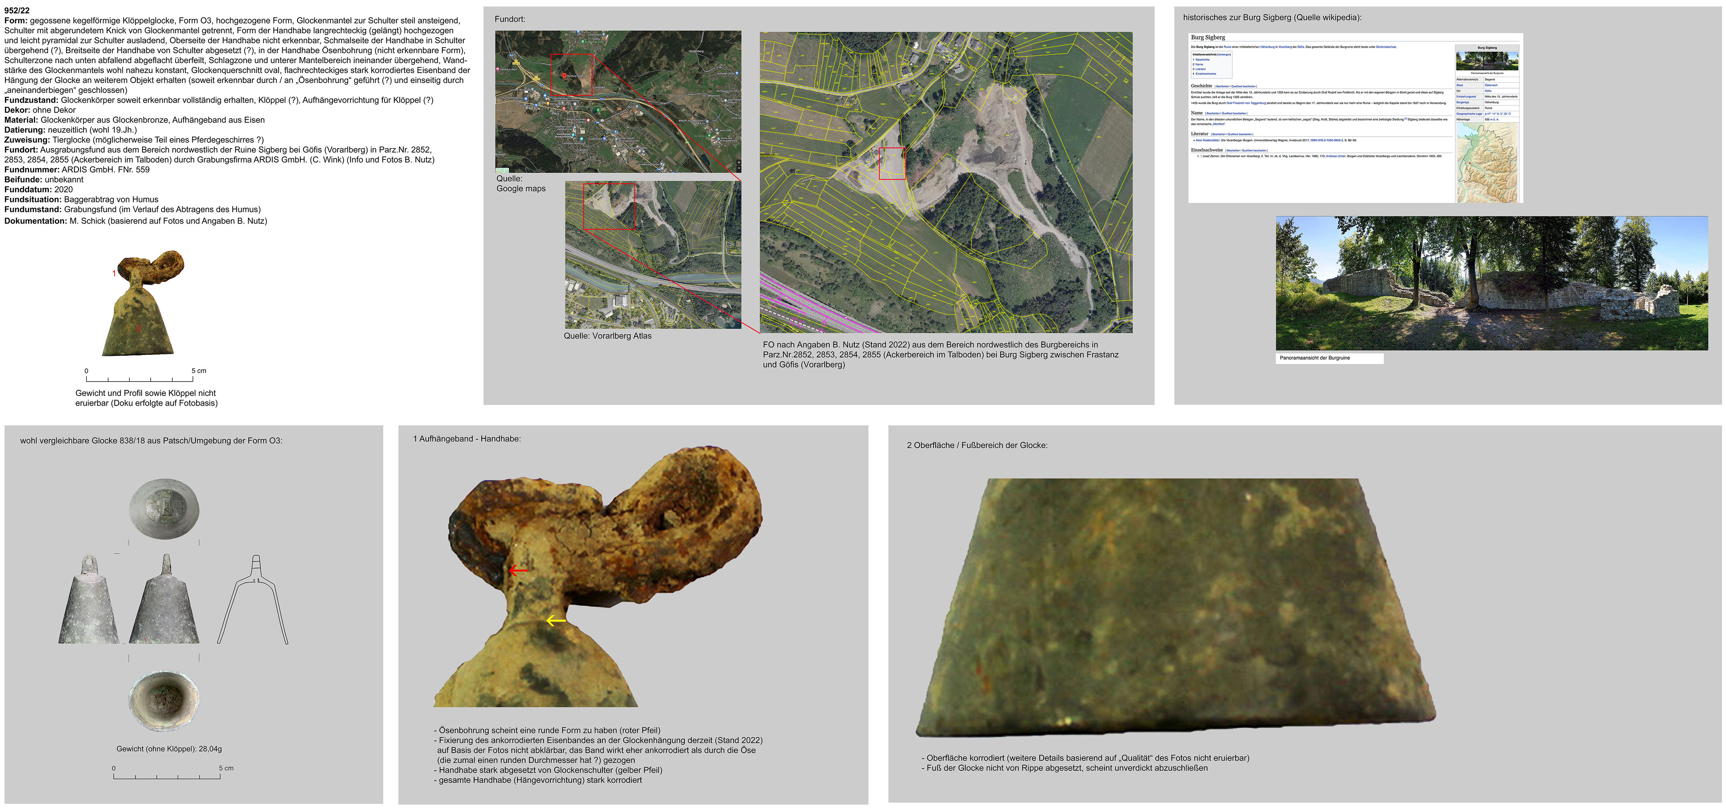Image resolution: width=1726 pixels, height=808 pixels.
Task: Click the large panorama photo of the Burgruine
Action: coord(1491,283)
